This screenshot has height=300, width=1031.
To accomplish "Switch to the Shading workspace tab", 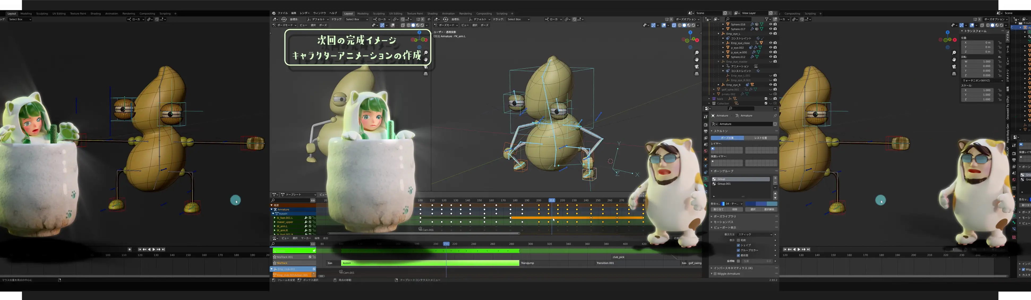I will pyautogui.click(x=432, y=13).
